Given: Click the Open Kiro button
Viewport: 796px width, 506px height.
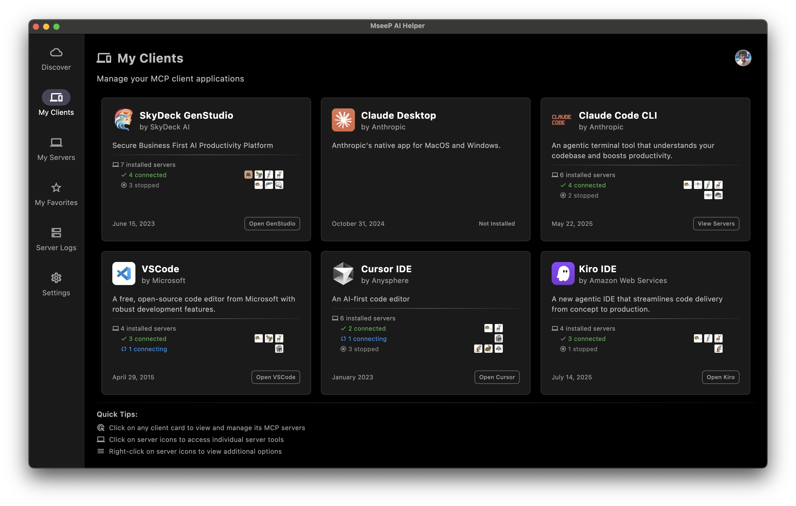Looking at the screenshot, I should tap(720, 377).
